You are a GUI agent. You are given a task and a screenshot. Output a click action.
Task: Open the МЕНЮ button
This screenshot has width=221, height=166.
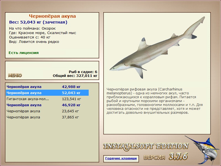(x=15, y=75)
